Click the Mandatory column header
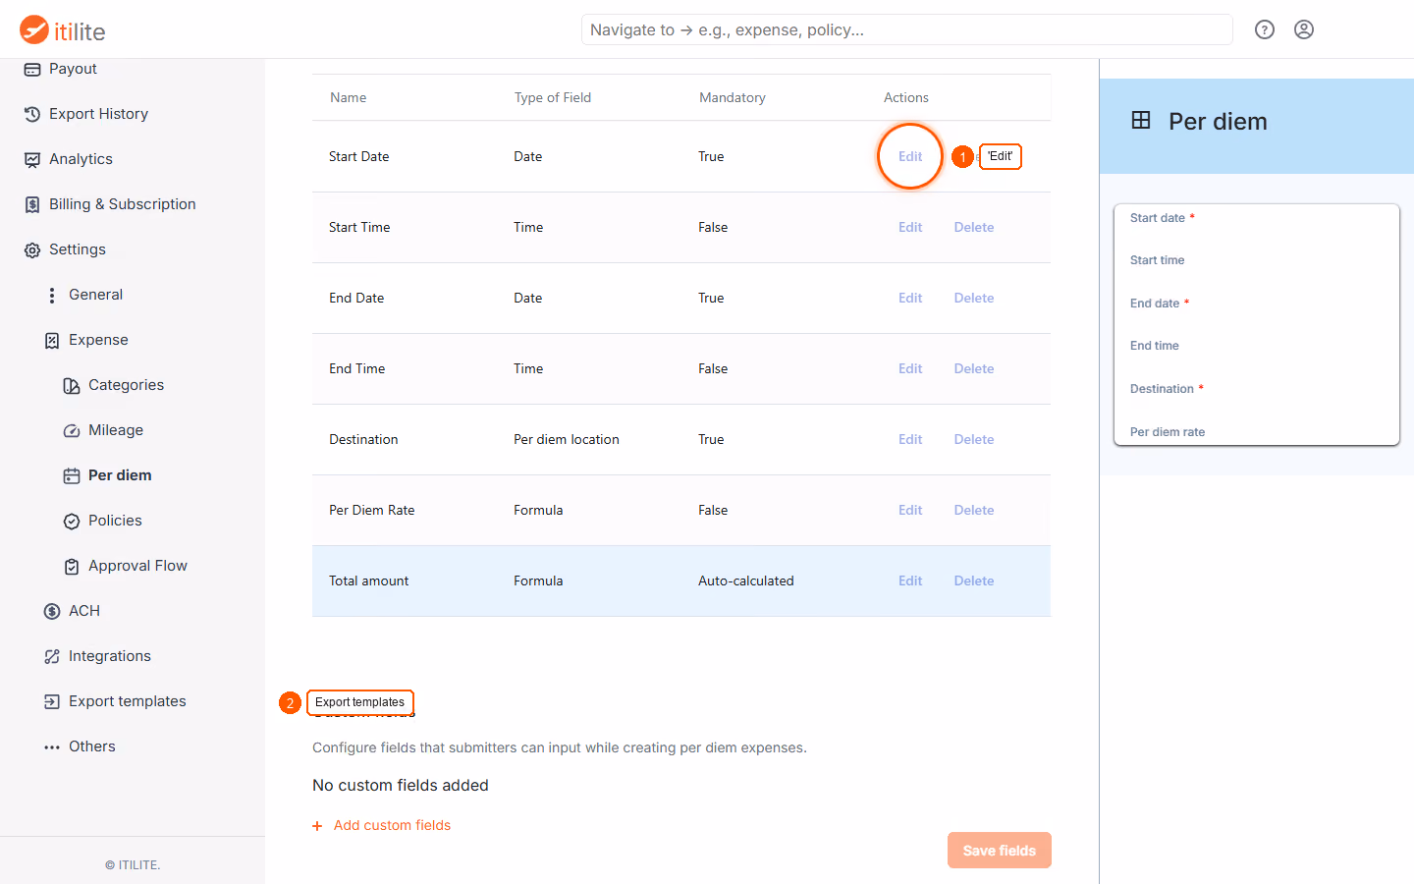 (733, 97)
